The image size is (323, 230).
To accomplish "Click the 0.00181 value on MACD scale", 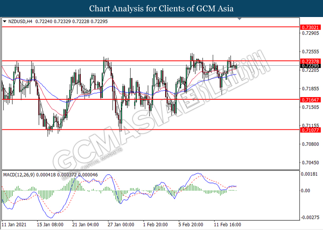I will pos(309,174).
